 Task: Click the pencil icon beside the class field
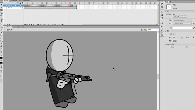point(194,28)
